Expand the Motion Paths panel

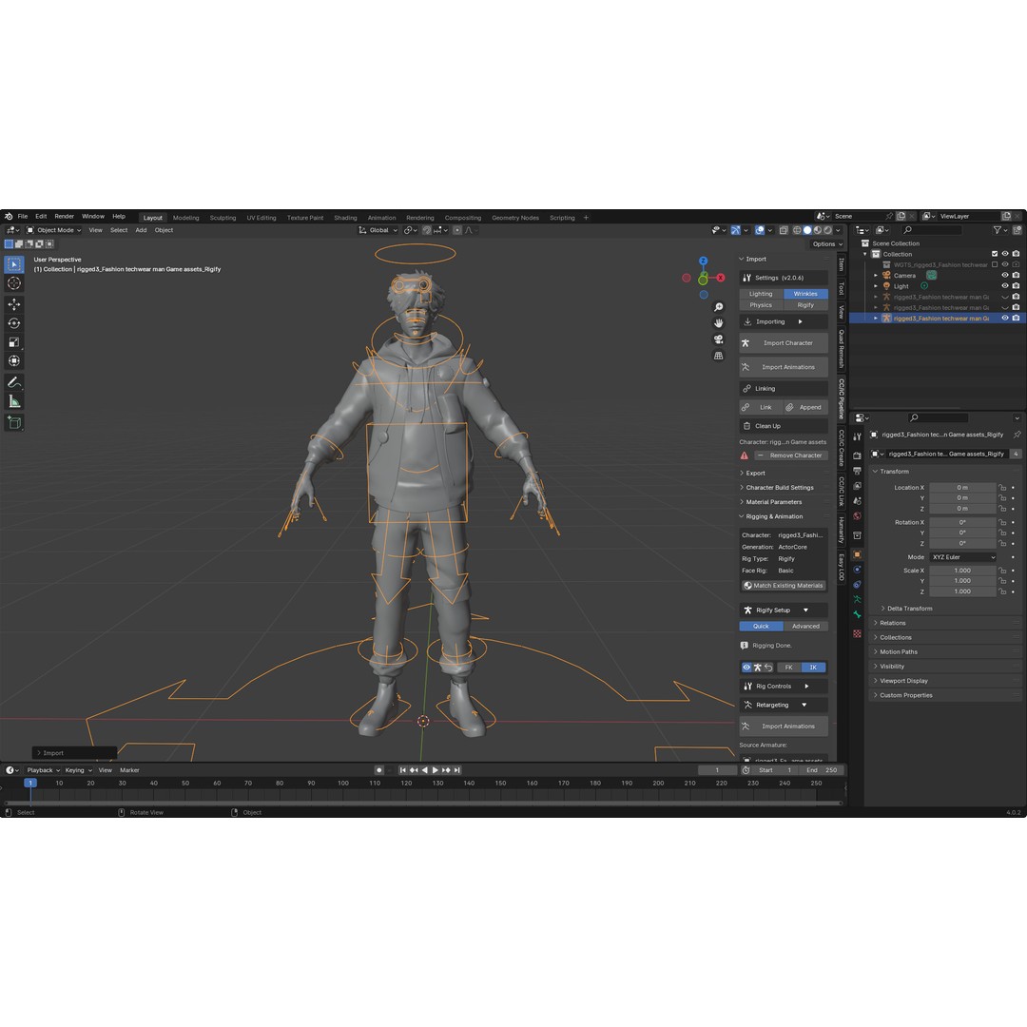click(x=947, y=651)
